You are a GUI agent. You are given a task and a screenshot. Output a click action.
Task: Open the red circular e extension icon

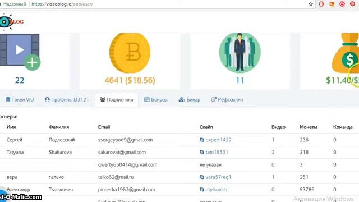coord(342,4)
